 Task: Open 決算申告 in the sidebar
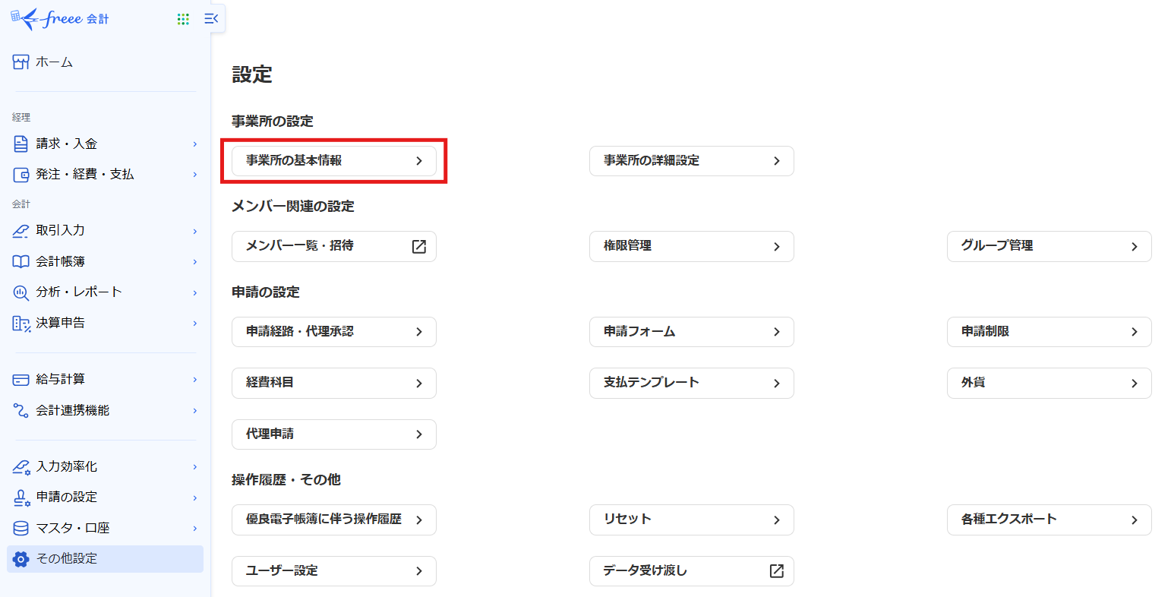point(61,323)
